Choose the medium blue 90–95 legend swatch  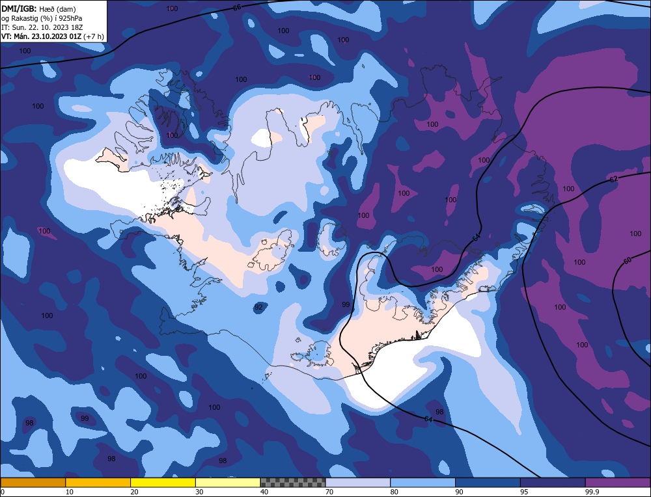pyautogui.click(x=488, y=483)
